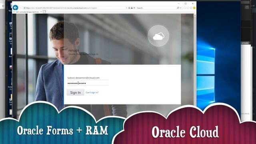The height and width of the screenshot is (144, 256).
Task: Open the address bar autocomplete dropdown arrow
Action: (126, 8)
